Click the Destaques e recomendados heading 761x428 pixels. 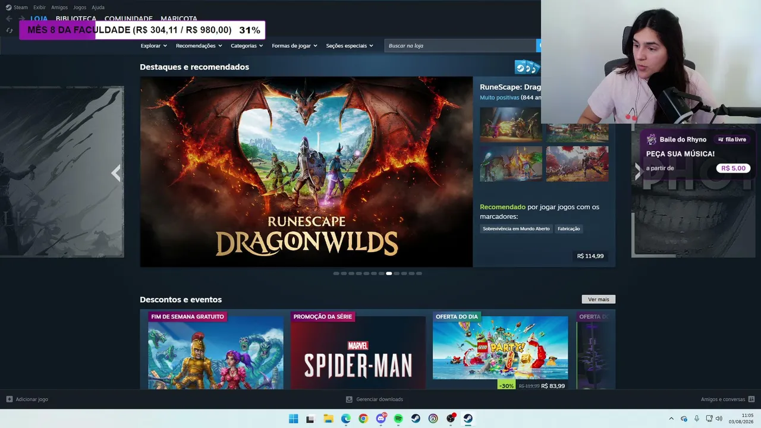pyautogui.click(x=194, y=67)
